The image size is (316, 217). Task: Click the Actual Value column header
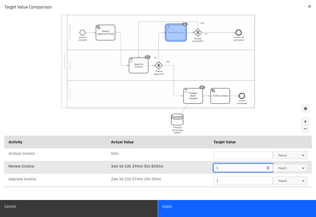pos(122,142)
